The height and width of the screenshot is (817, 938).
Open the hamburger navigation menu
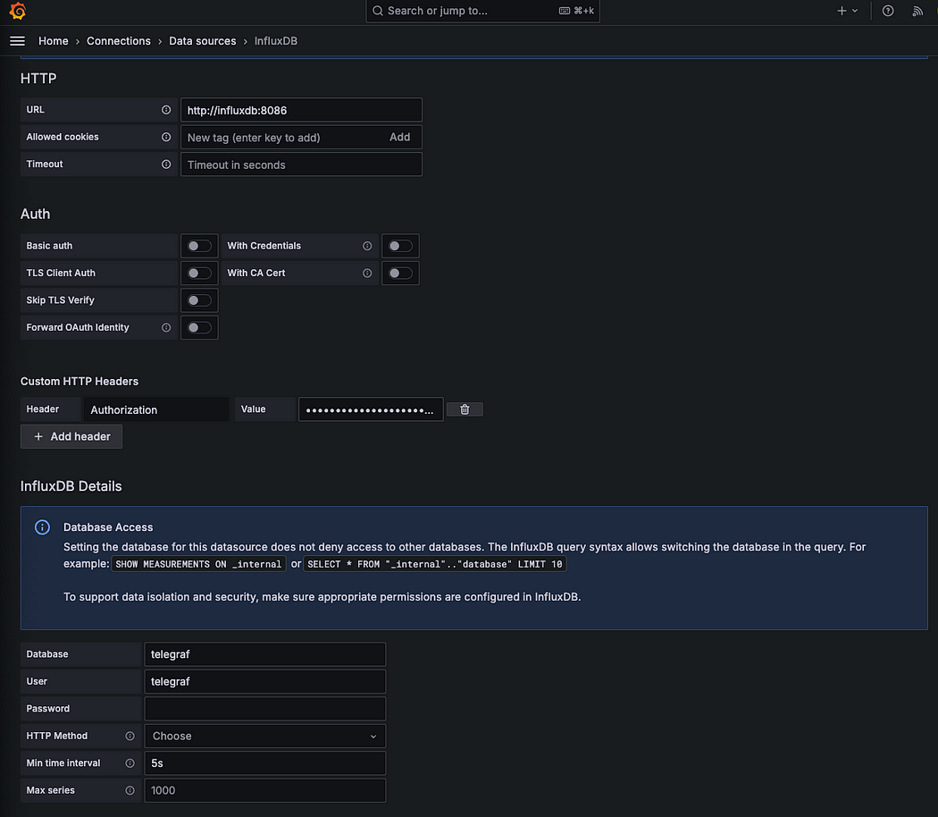pyautogui.click(x=17, y=41)
